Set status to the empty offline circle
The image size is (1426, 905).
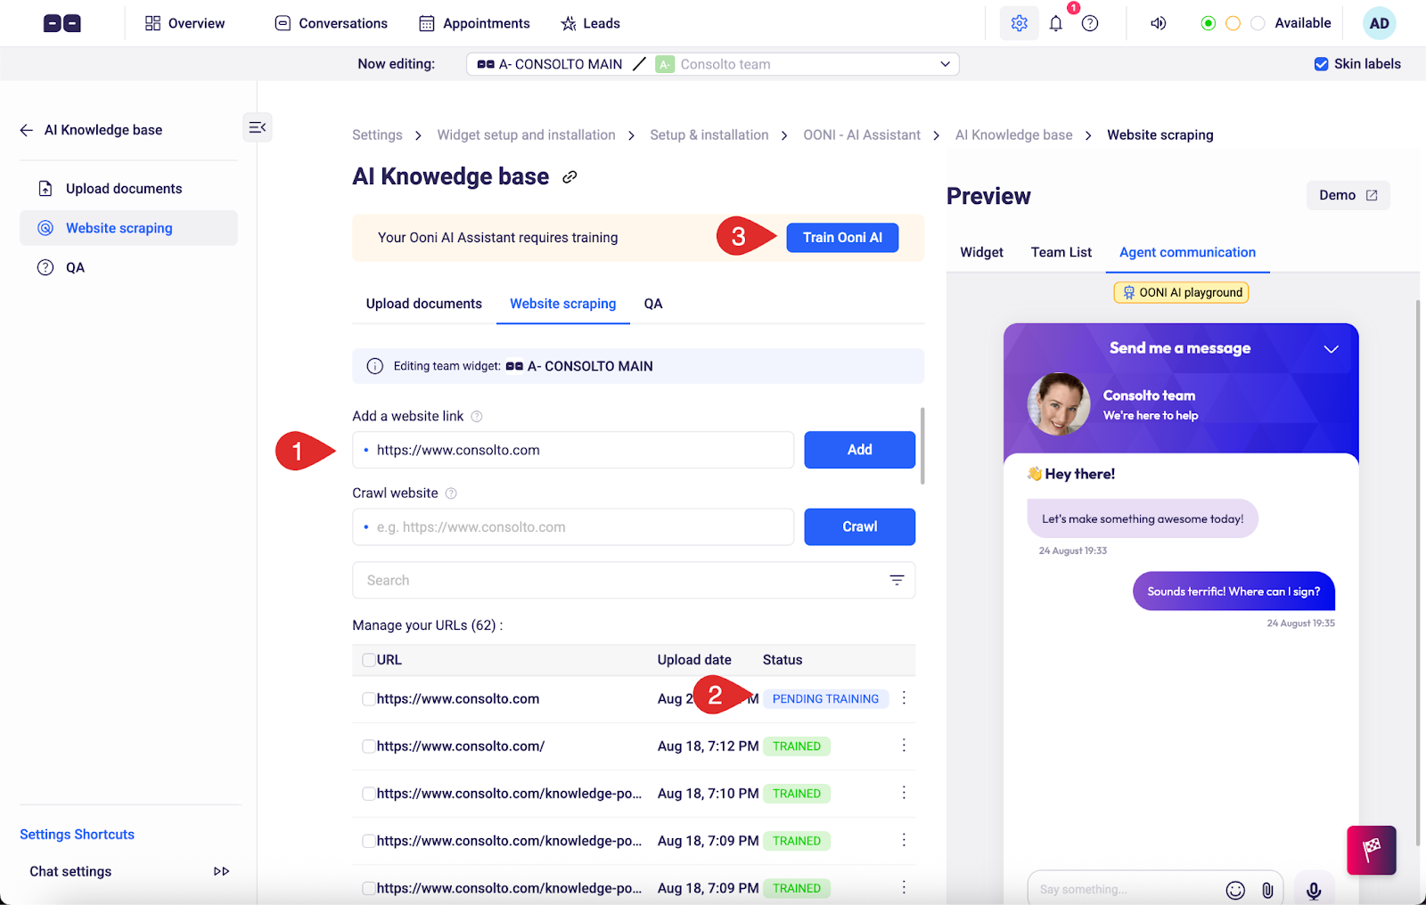(1258, 23)
